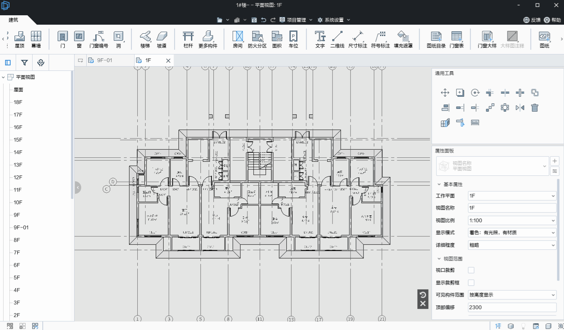Click the undo arrow icon
Viewport: 564px width, 330px height.
pos(264,20)
